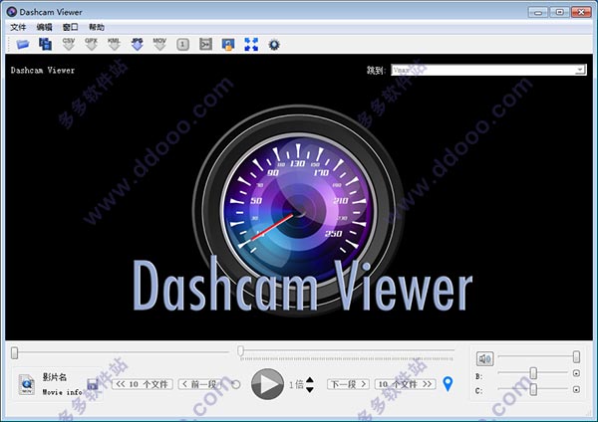Viewport: 598px width, 422px height.
Task: Open the 文件 menu
Action: tap(18, 27)
